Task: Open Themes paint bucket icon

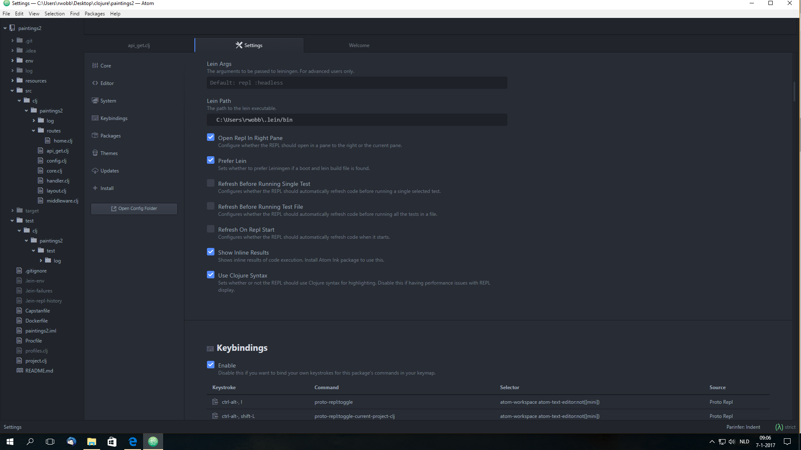Action: point(95,153)
